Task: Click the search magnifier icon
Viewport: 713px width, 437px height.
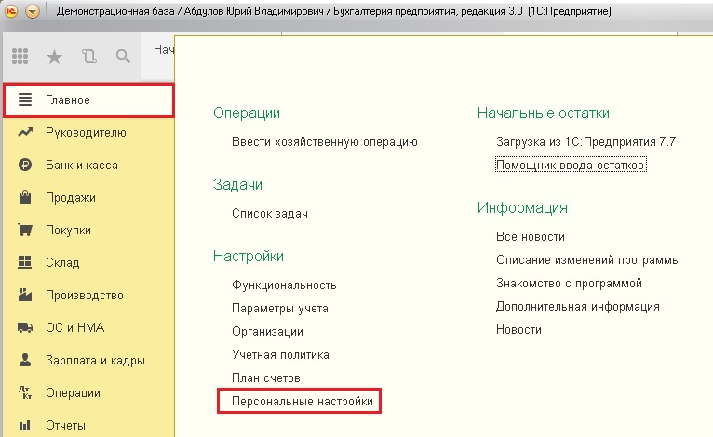Action: pyautogui.click(x=123, y=57)
